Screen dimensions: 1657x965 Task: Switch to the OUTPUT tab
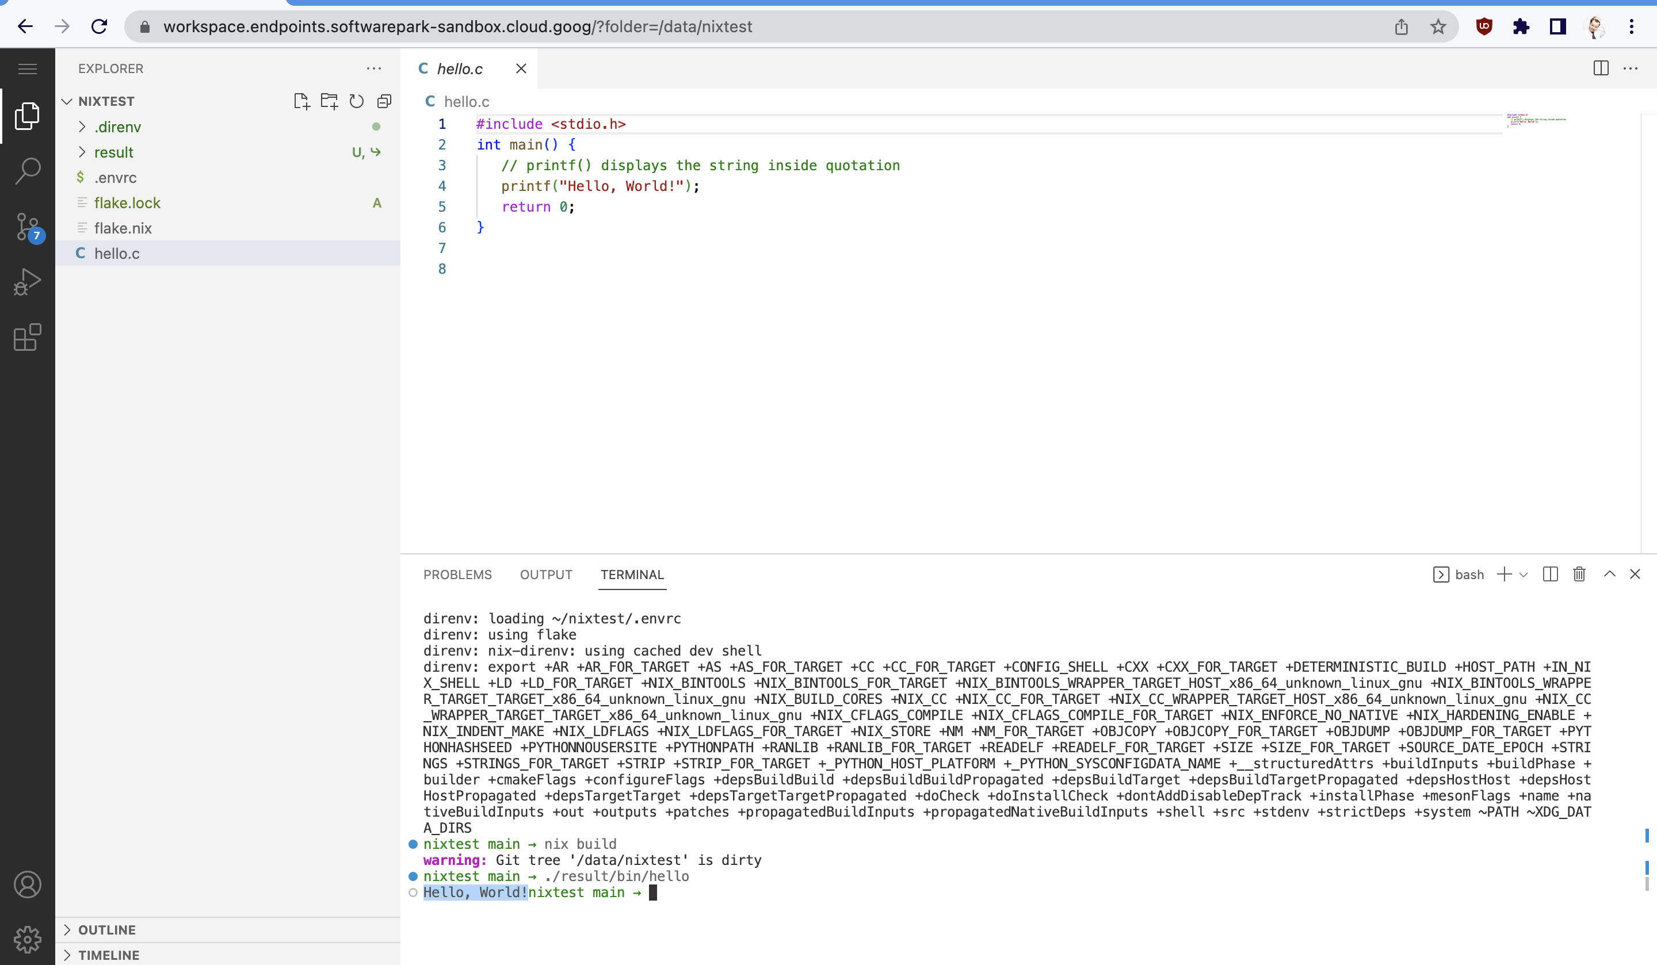[x=546, y=575]
